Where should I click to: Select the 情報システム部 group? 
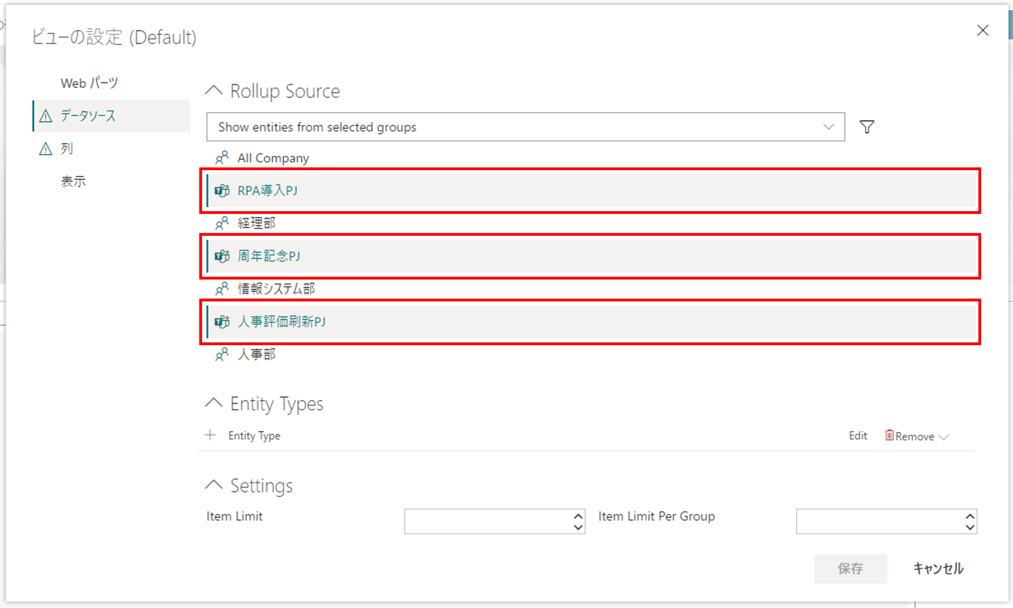point(276,289)
